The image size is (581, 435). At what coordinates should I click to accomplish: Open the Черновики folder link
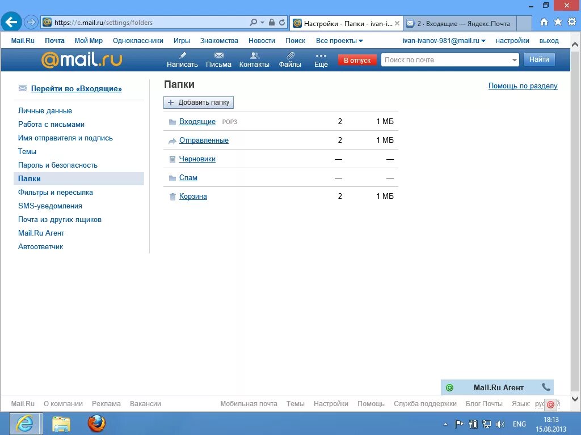pos(197,159)
